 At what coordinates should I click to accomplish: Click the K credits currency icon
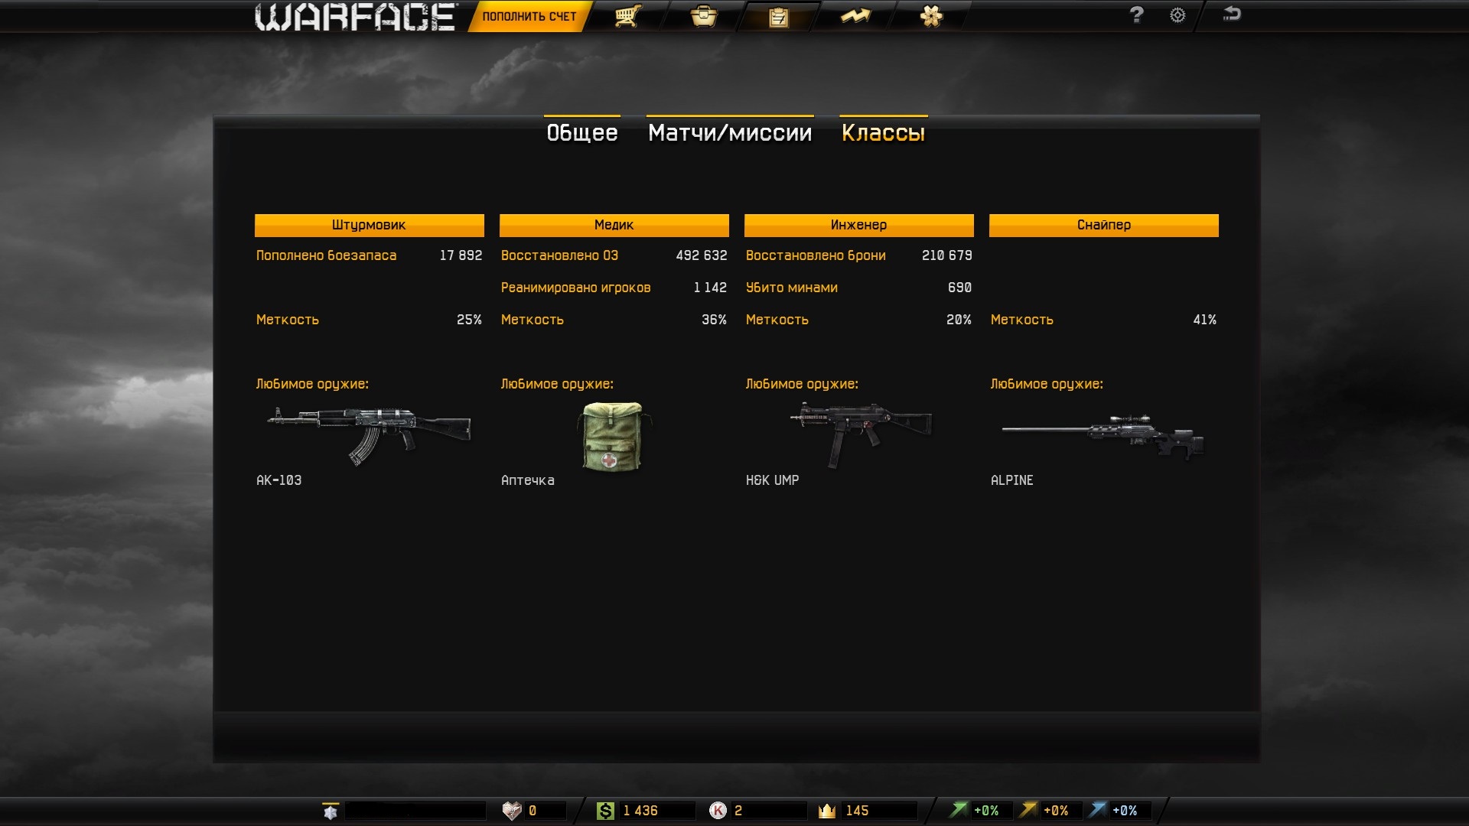718,811
